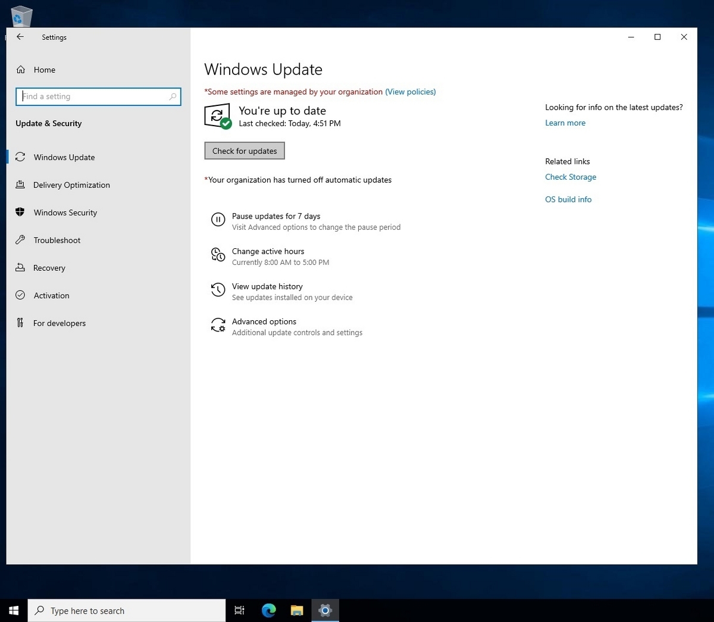Click the Update & Security heading
The width and height of the screenshot is (714, 622).
click(x=49, y=124)
